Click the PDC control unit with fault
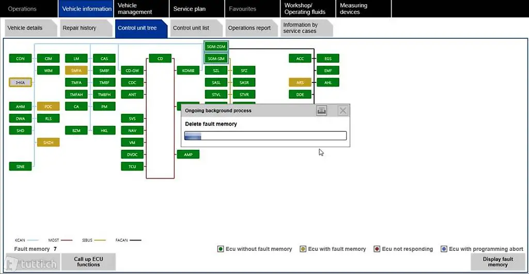Viewport: 529px width, 274px height. 48,107
